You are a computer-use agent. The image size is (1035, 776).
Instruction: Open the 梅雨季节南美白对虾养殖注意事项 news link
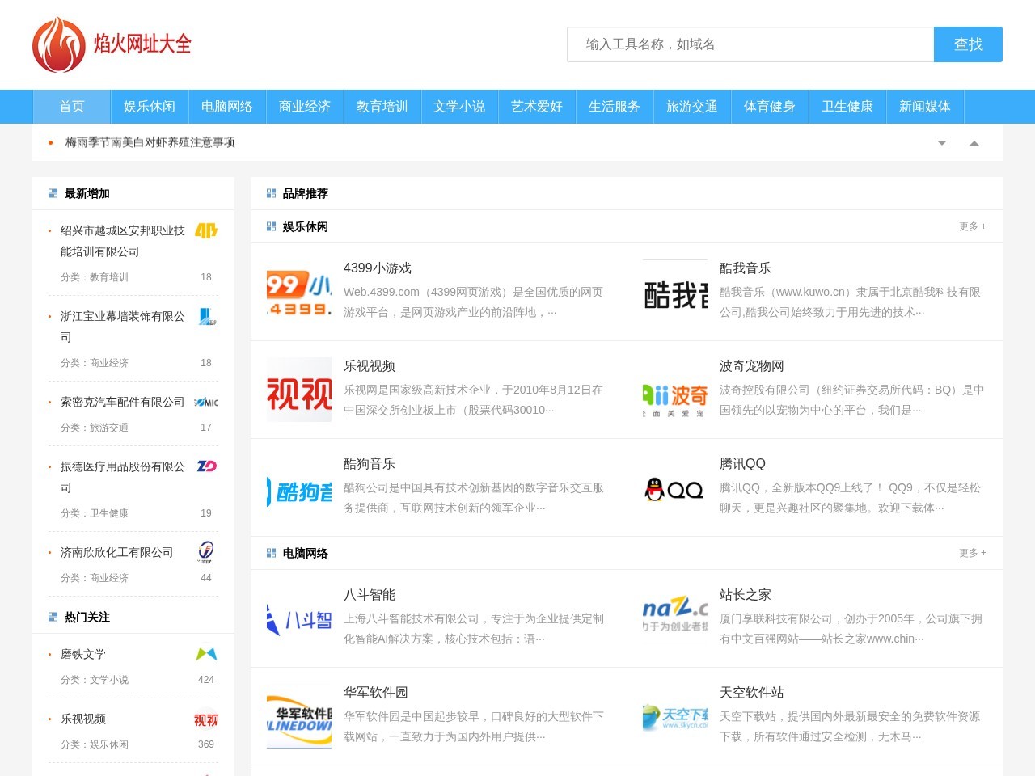point(150,142)
